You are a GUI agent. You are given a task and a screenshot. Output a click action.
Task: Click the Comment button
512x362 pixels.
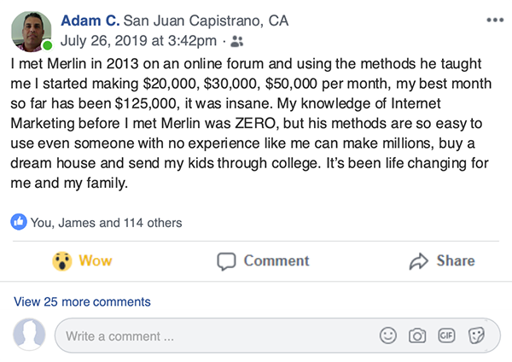pos(263,261)
